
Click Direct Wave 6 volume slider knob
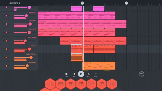point(25,41)
